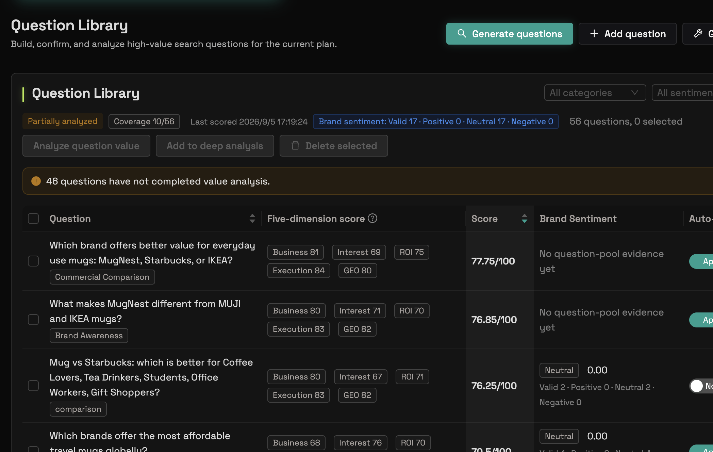Toggle the auto switch in everyday use mugs row

pyautogui.click(x=701, y=261)
